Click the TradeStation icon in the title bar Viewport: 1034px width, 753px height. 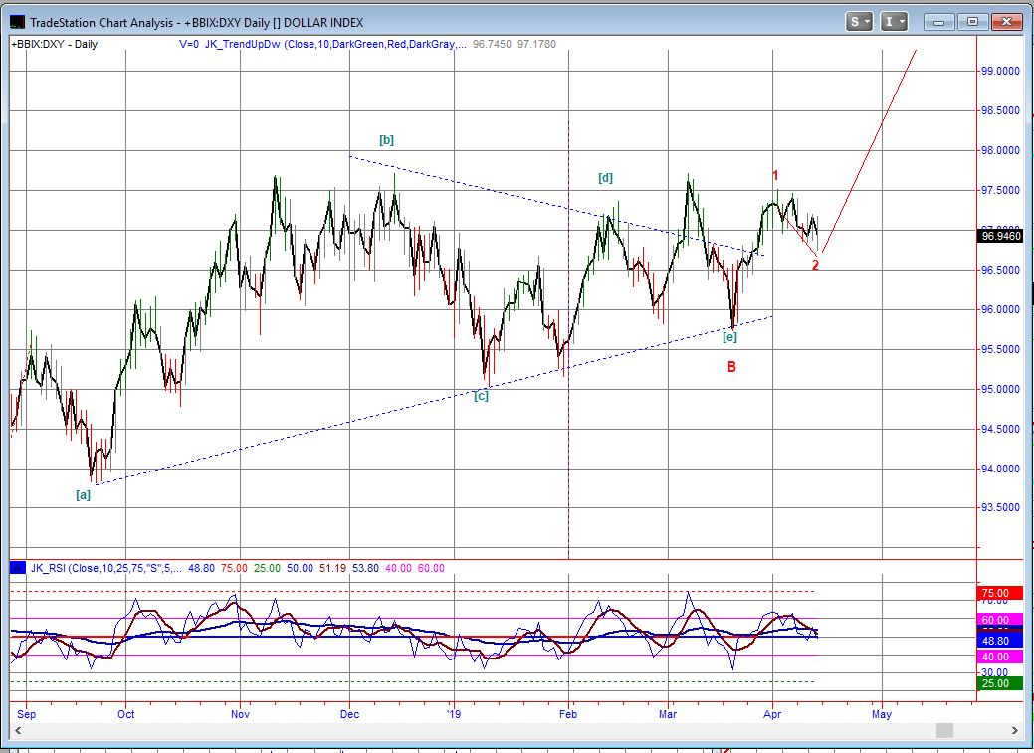17,21
